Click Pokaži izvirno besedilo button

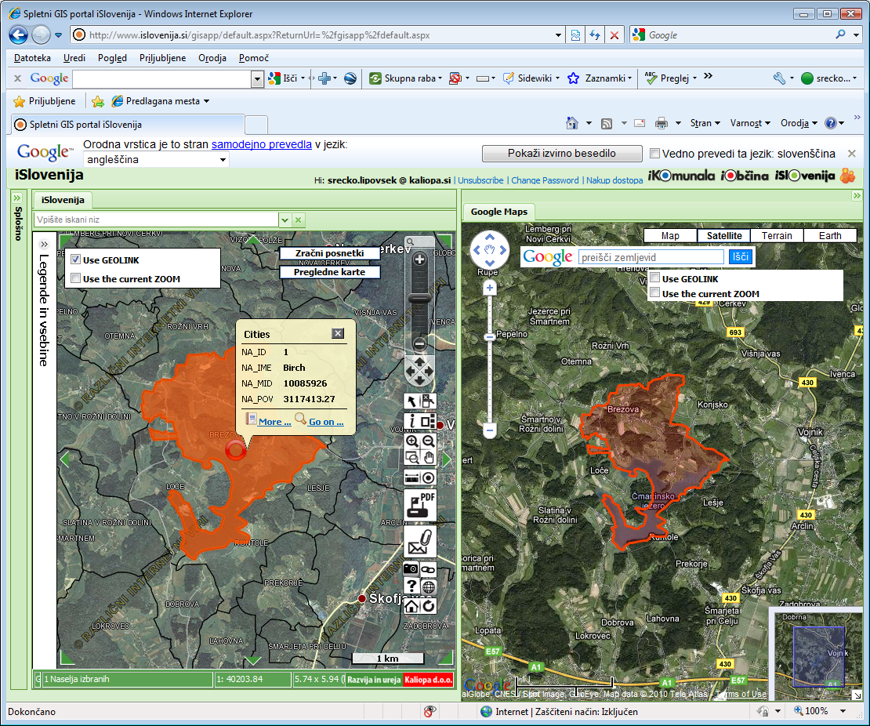561,153
